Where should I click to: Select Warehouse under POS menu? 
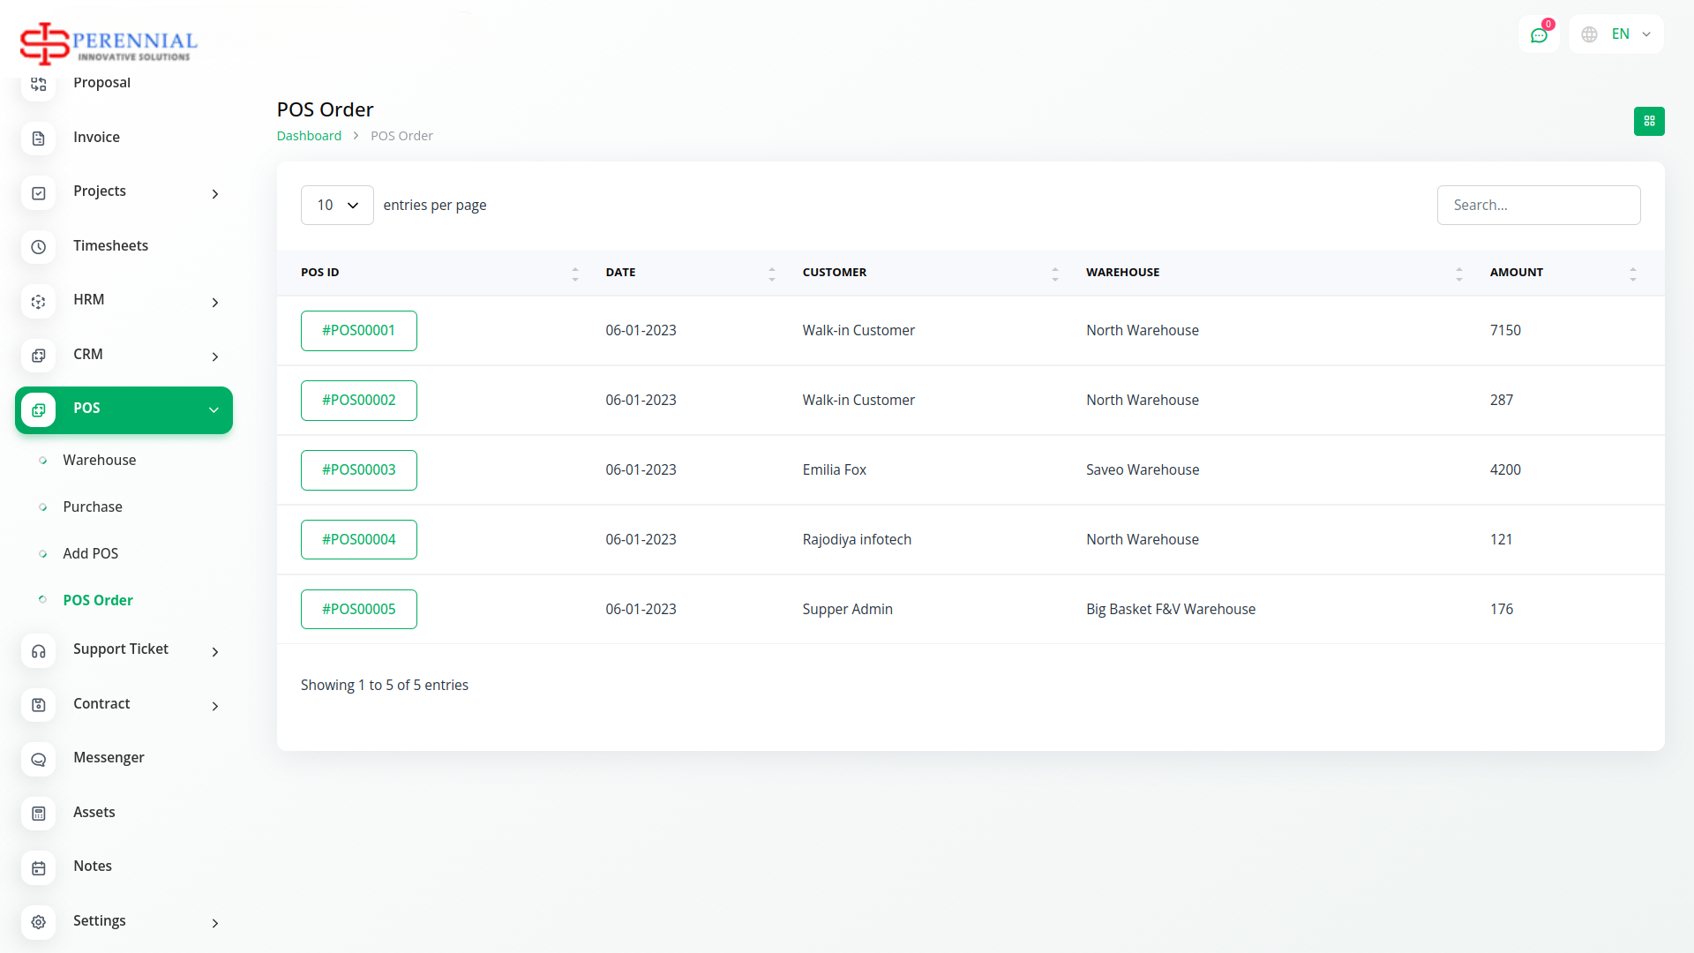99,460
